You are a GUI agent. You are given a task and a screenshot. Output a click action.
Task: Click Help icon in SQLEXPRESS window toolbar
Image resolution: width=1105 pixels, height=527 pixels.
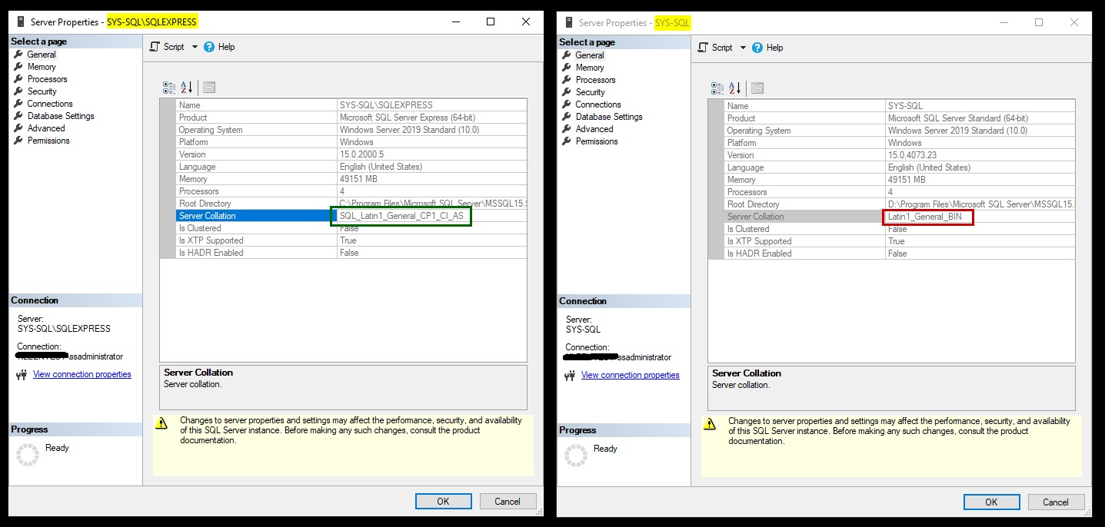209,47
